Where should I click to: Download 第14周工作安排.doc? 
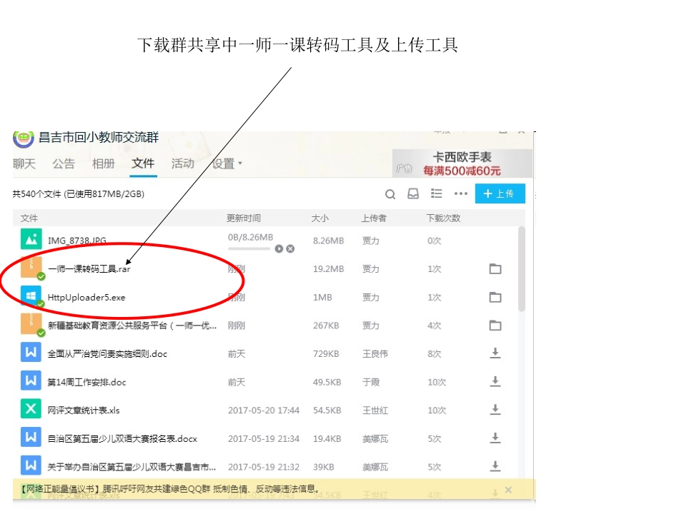click(x=495, y=382)
